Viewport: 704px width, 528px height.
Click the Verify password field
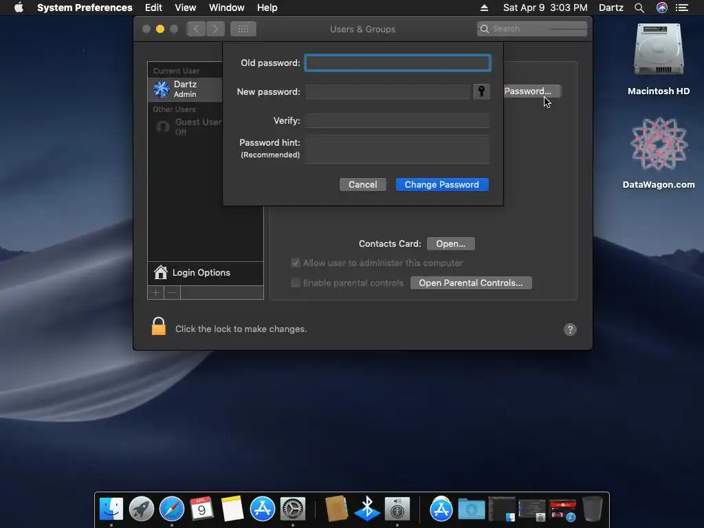coord(398,121)
